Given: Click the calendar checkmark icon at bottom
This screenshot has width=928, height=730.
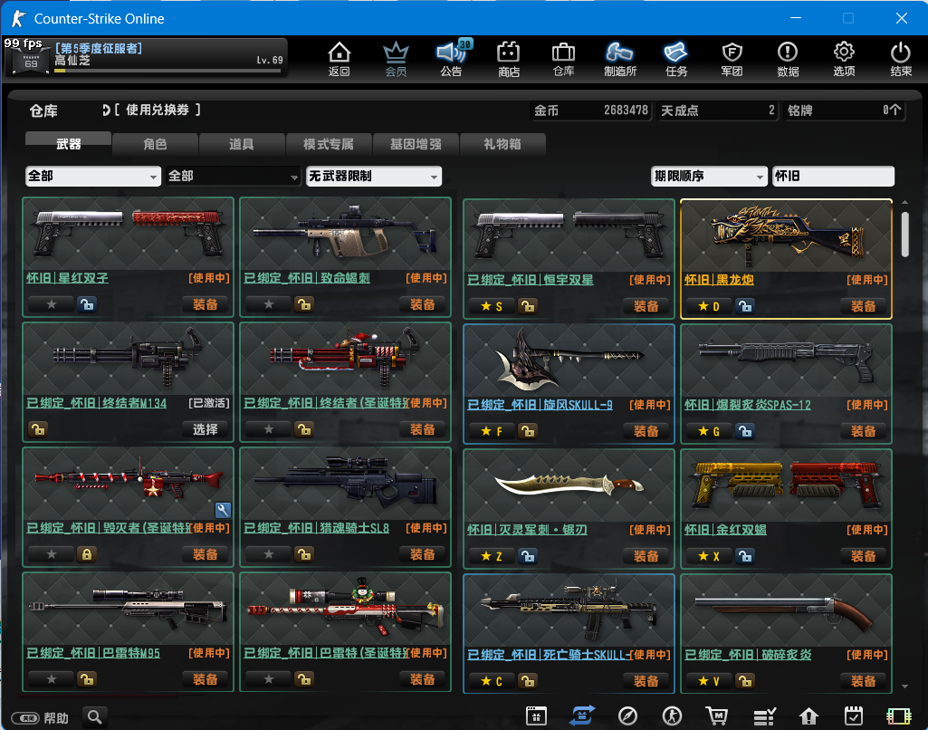Looking at the screenshot, I should (854, 716).
